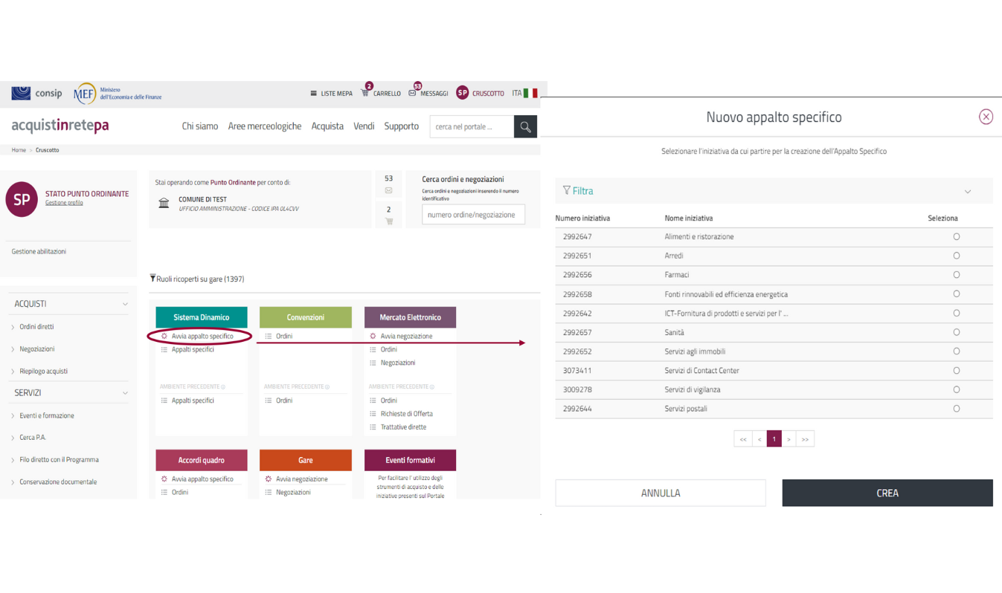1002x593 pixels.
Task: Click the Liste MEPA hamburger icon
Action: tap(313, 94)
